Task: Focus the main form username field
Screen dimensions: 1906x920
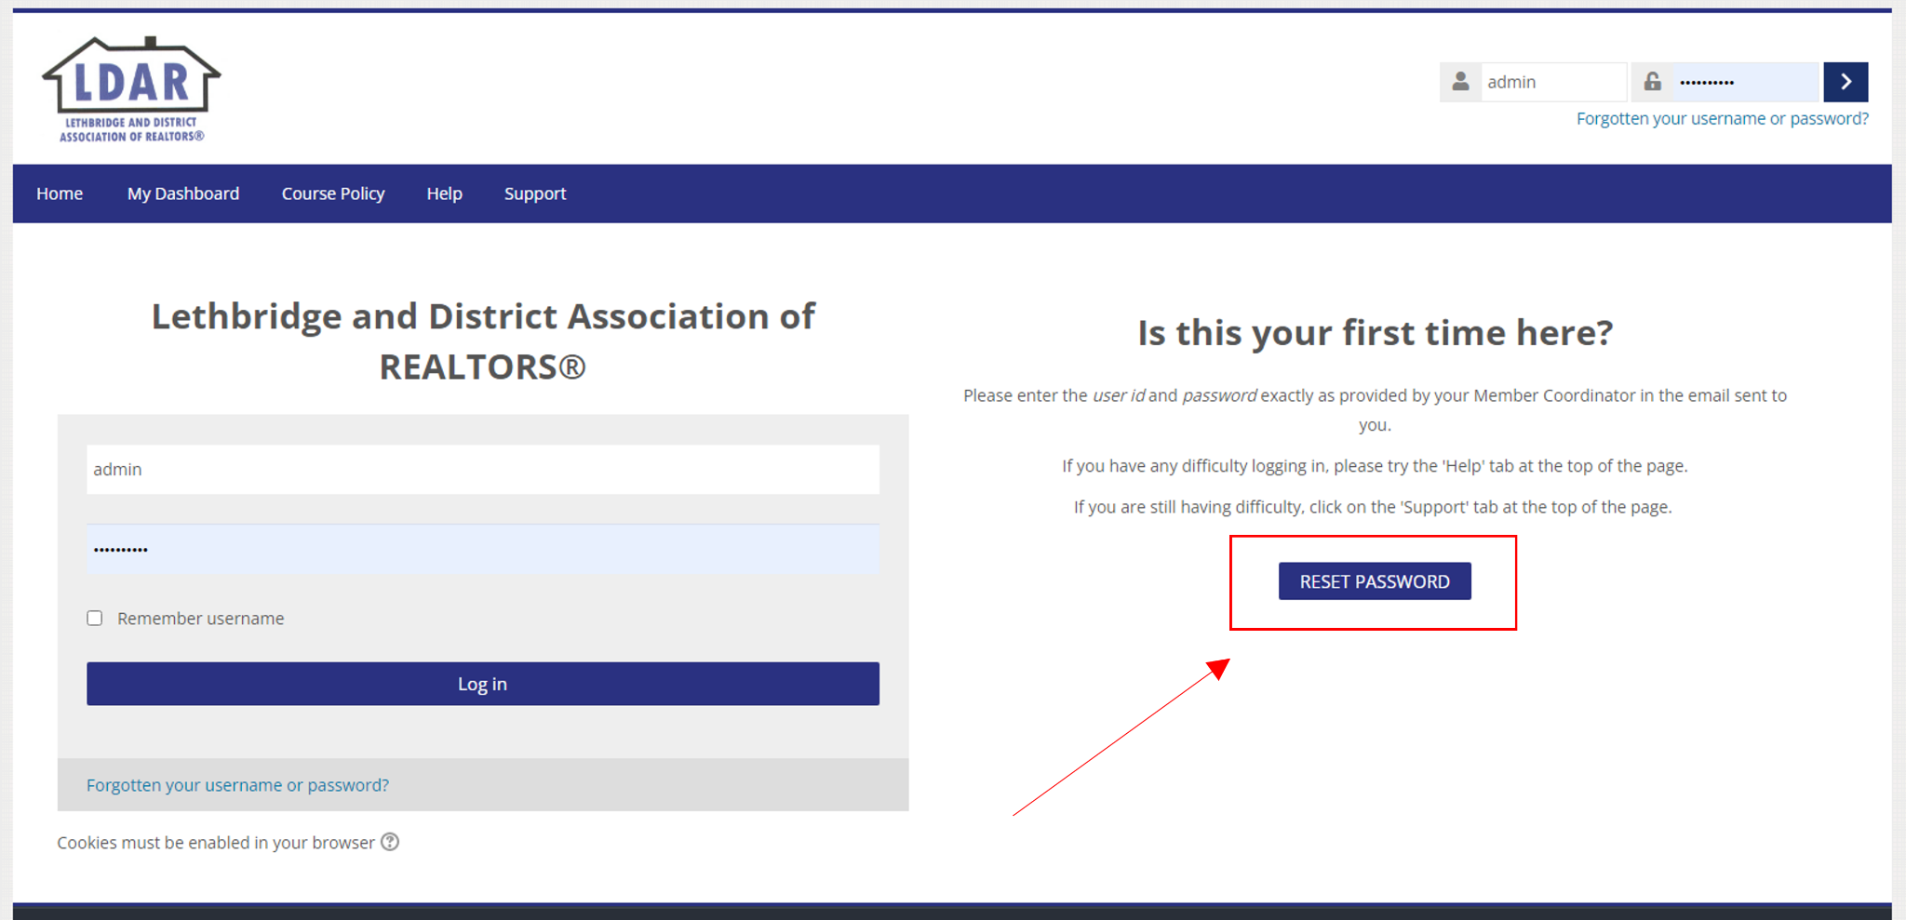Action: click(482, 470)
